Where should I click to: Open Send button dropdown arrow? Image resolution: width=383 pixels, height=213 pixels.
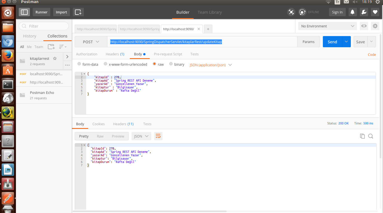pyautogui.click(x=346, y=42)
